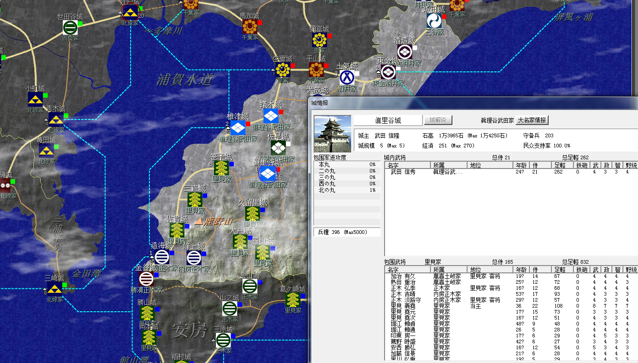Image resolution: width=638 pixels, height=363 pixels.
Task: Select the 勝山城 castle icon
Action: [147, 313]
